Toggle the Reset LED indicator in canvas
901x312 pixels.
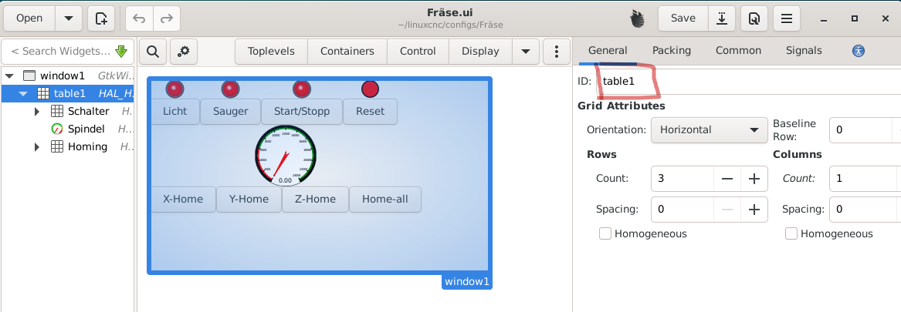(370, 89)
